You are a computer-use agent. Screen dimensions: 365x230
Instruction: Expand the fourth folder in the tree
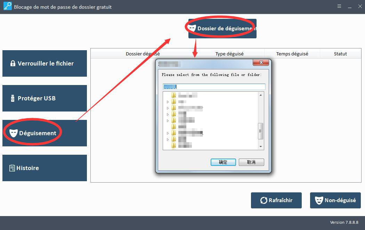168,114
